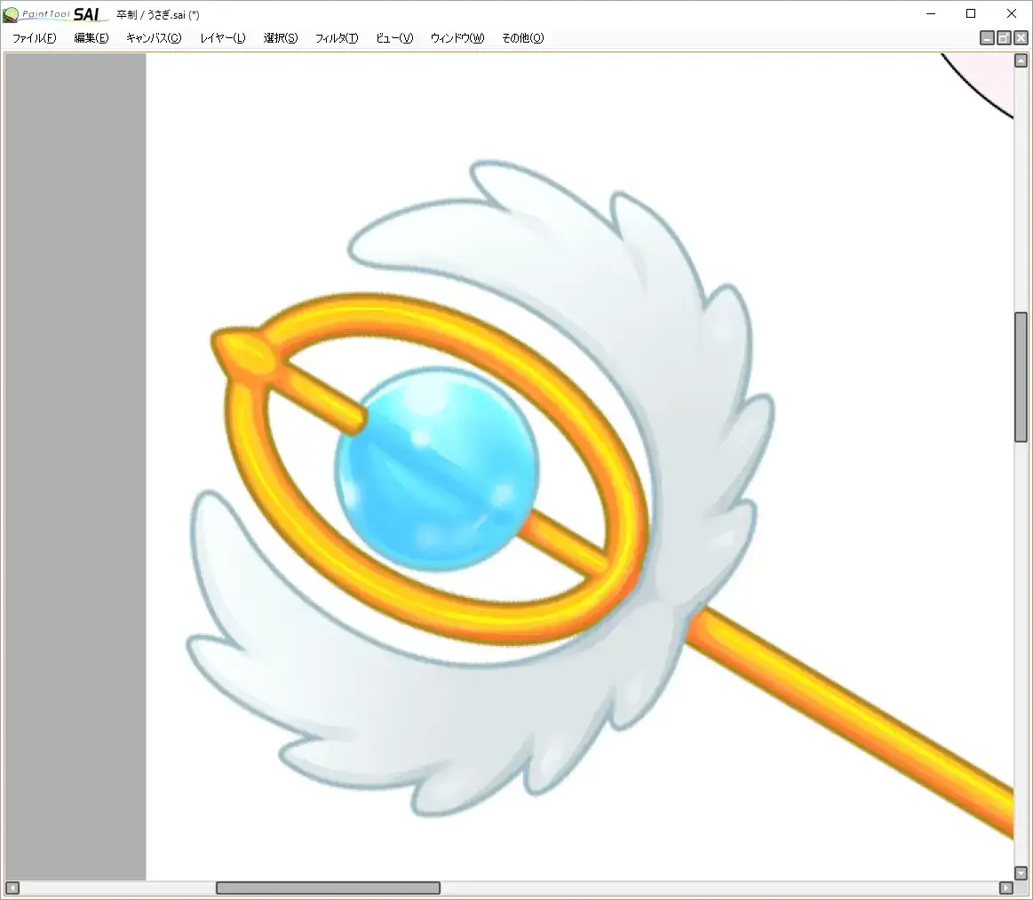Open the レイヤー(L) menu
This screenshot has width=1033, height=900.
tap(223, 38)
